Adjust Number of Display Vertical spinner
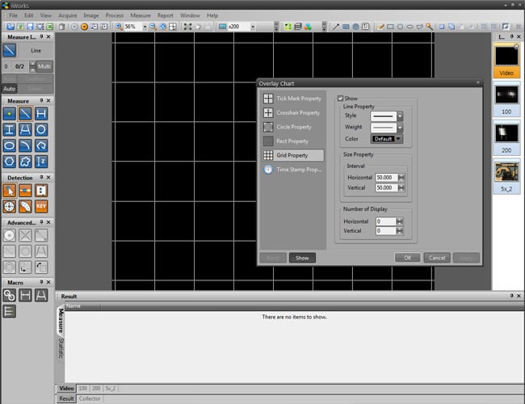Screen dimensions: 525x404 (x=400, y=231)
